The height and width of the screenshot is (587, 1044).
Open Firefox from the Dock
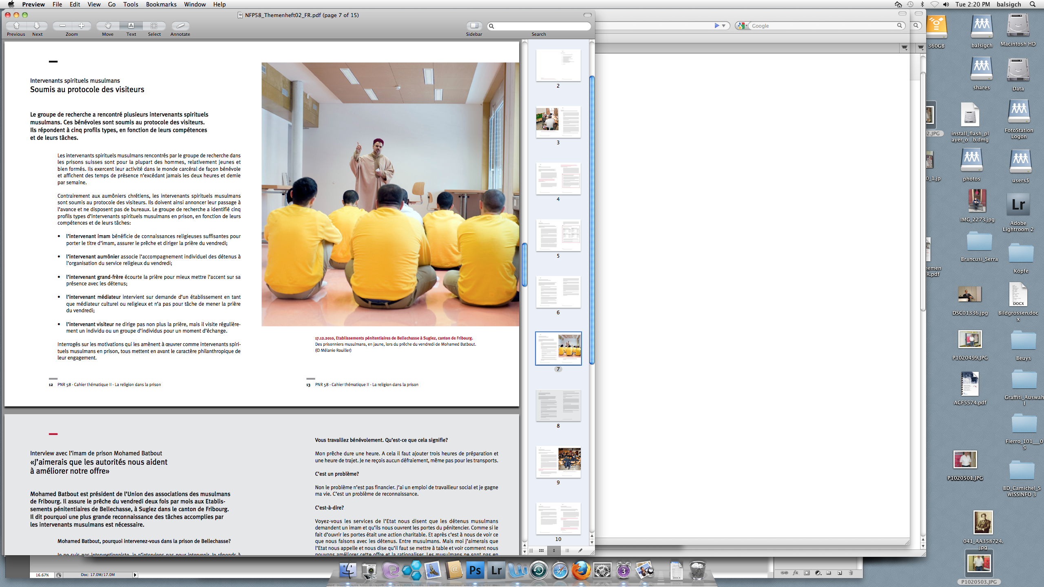(x=581, y=570)
